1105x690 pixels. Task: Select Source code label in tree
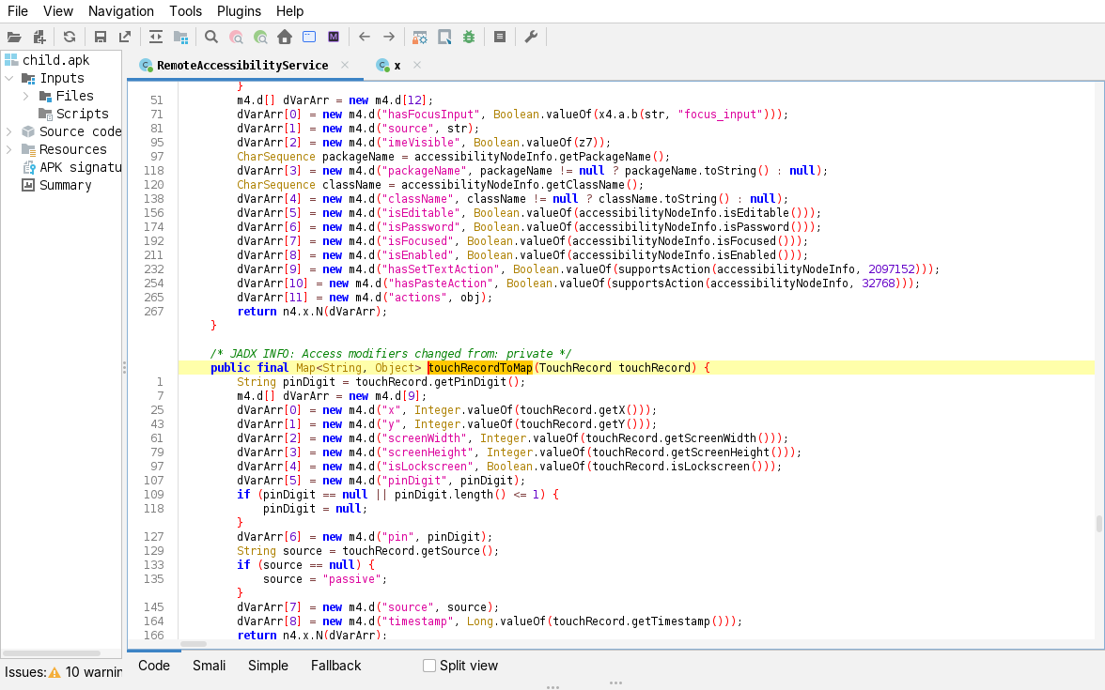(81, 131)
